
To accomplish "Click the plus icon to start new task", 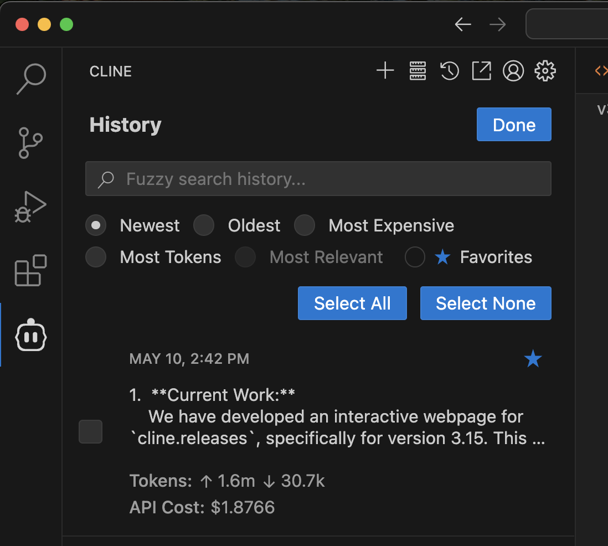I will point(385,71).
